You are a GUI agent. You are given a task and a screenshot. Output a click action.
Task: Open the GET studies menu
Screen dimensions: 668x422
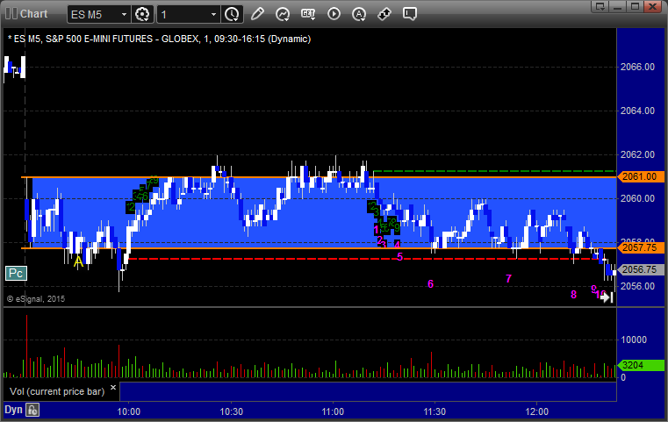[308, 14]
